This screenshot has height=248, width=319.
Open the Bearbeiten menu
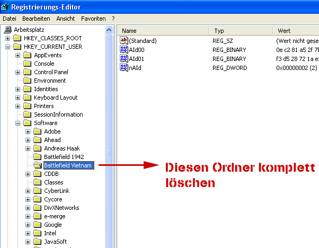(x=36, y=19)
